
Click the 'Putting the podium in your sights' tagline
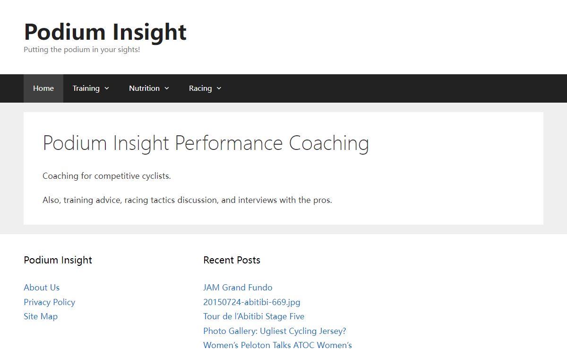pyautogui.click(x=82, y=50)
